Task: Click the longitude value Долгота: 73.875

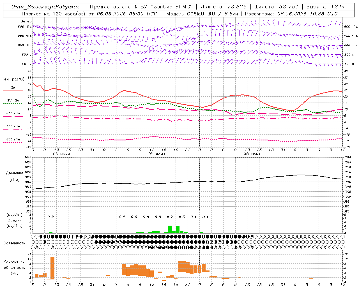Action: pyautogui.click(x=224, y=7)
